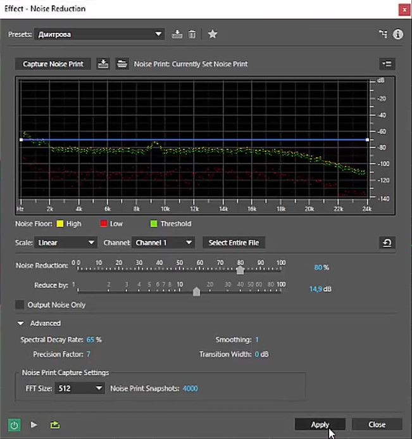The height and width of the screenshot is (439, 412).
Task: Reset the noise floor graph curve
Action: click(x=387, y=243)
